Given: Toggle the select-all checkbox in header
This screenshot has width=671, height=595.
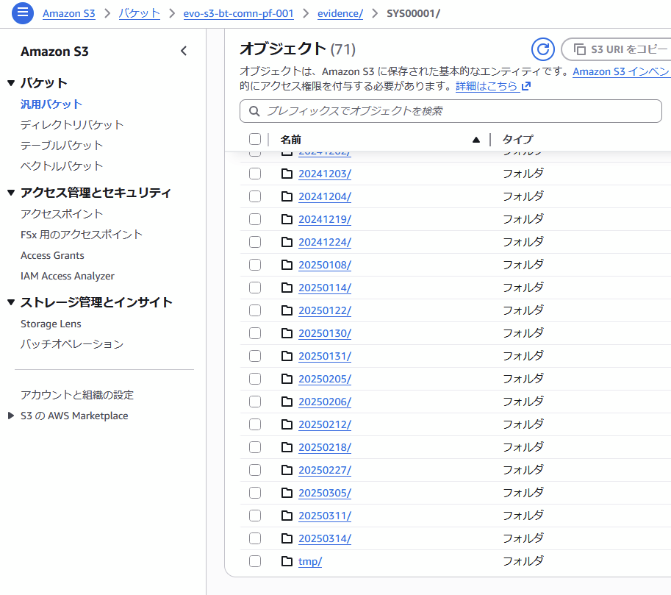Looking at the screenshot, I should pyautogui.click(x=255, y=139).
